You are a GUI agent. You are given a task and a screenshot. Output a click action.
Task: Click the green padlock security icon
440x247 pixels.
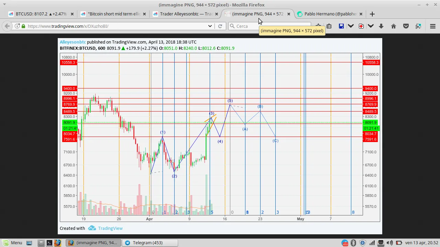click(23, 26)
